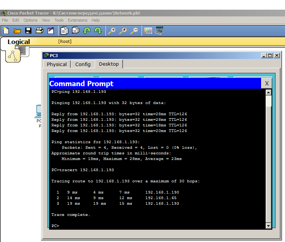
Task: Click the Logical workspace topology icon
Action: (13, 56)
